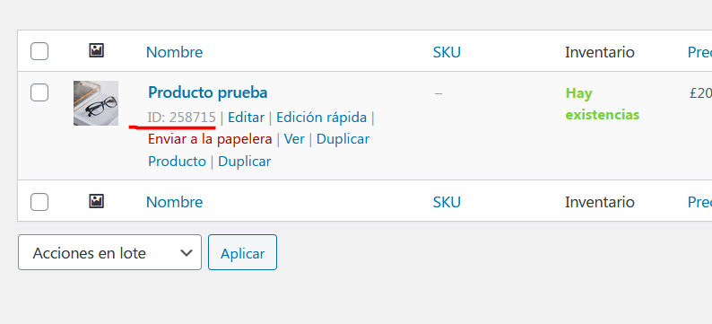This screenshot has width=712, height=324.
Task: Select the Producto prueba row checkbox
Action: click(39, 92)
